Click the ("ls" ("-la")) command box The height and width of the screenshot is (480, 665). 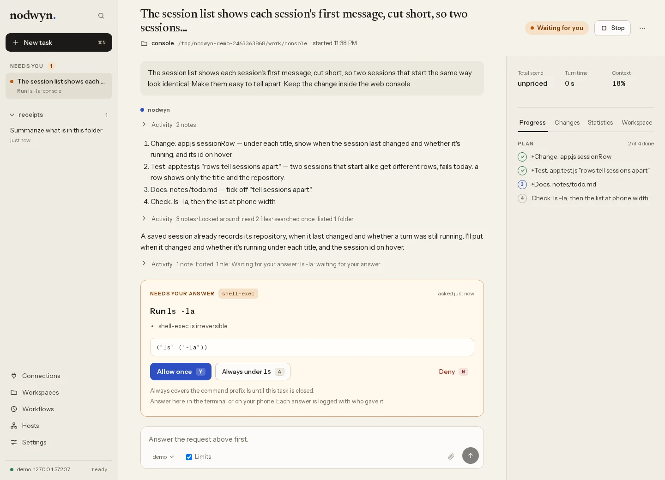[312, 347]
